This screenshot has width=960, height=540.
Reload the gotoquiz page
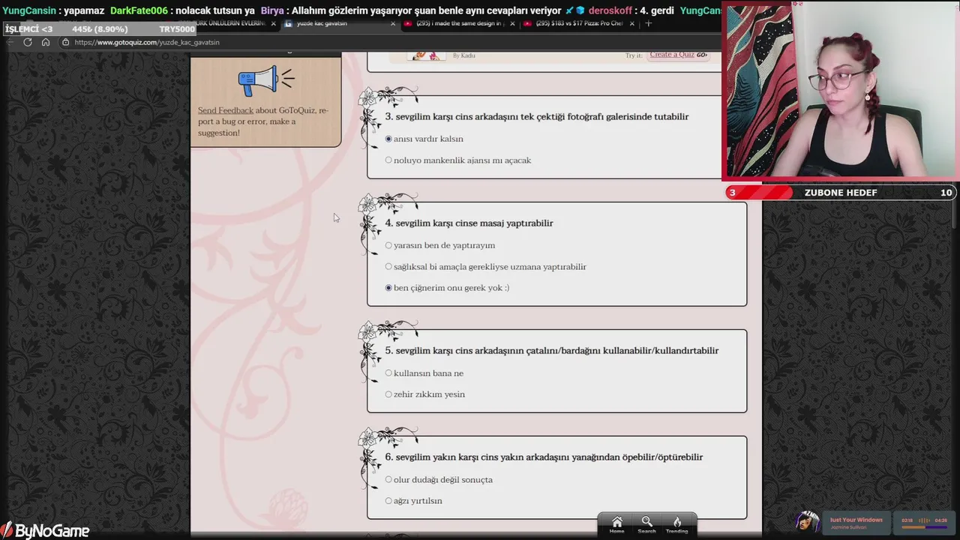click(x=28, y=42)
